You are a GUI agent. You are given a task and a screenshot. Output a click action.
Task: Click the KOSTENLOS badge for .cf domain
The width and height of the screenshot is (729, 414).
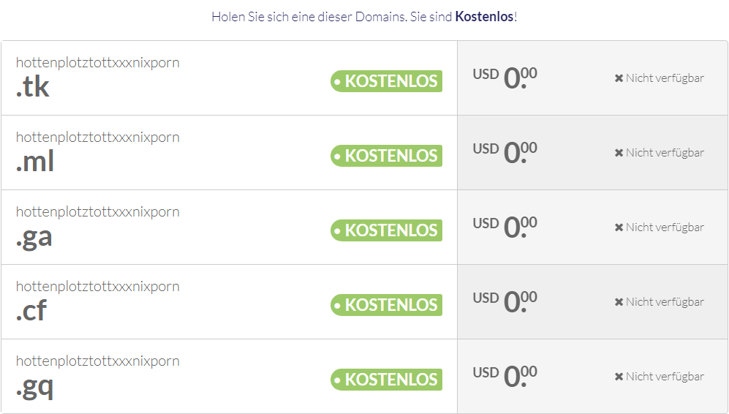[x=386, y=305]
